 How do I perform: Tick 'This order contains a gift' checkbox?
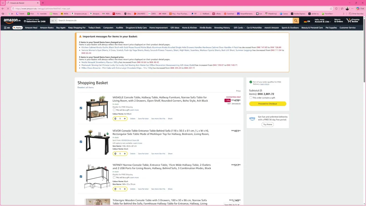251,98
